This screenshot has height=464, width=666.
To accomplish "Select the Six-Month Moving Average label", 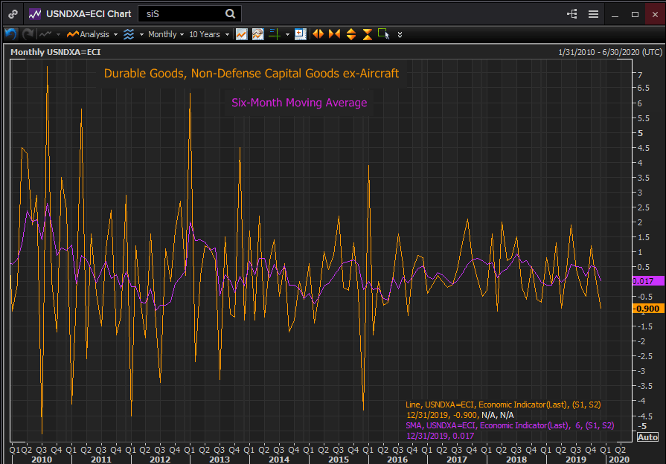I will point(299,103).
